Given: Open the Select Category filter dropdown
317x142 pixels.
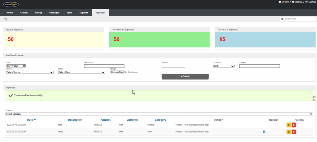Looking at the screenshot, I should 159,114.
